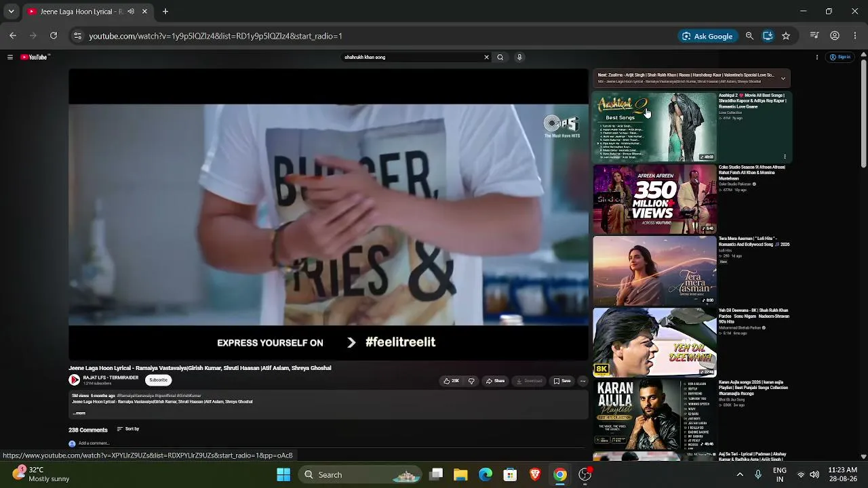Image resolution: width=868 pixels, height=488 pixels.
Task: Go to the YouTube home logo
Action: pyautogui.click(x=35, y=58)
